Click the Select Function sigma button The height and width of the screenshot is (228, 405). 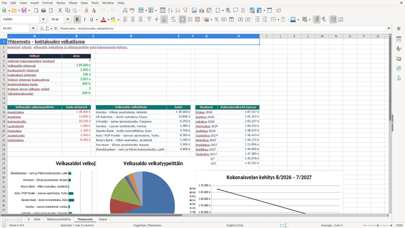pyautogui.click(x=47, y=29)
